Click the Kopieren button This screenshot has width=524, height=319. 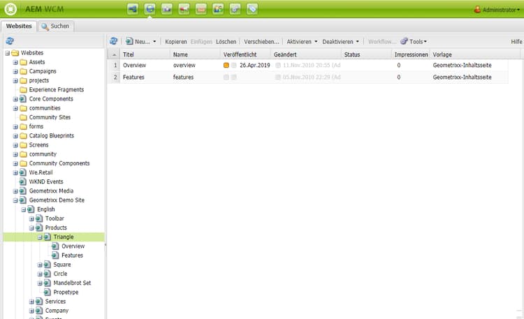point(176,42)
